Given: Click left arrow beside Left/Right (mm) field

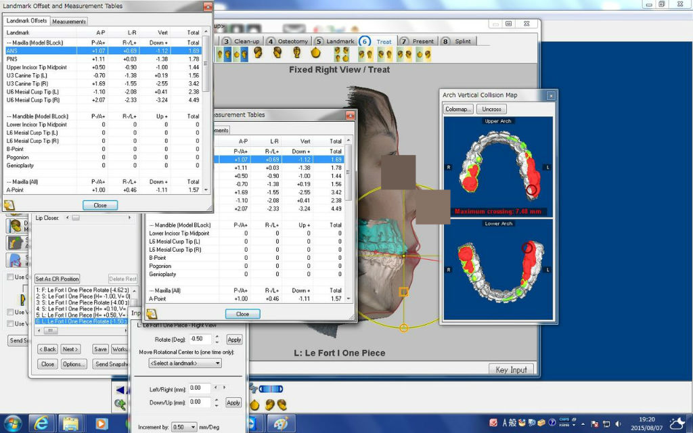Looking at the screenshot, I should [x=215, y=388].
